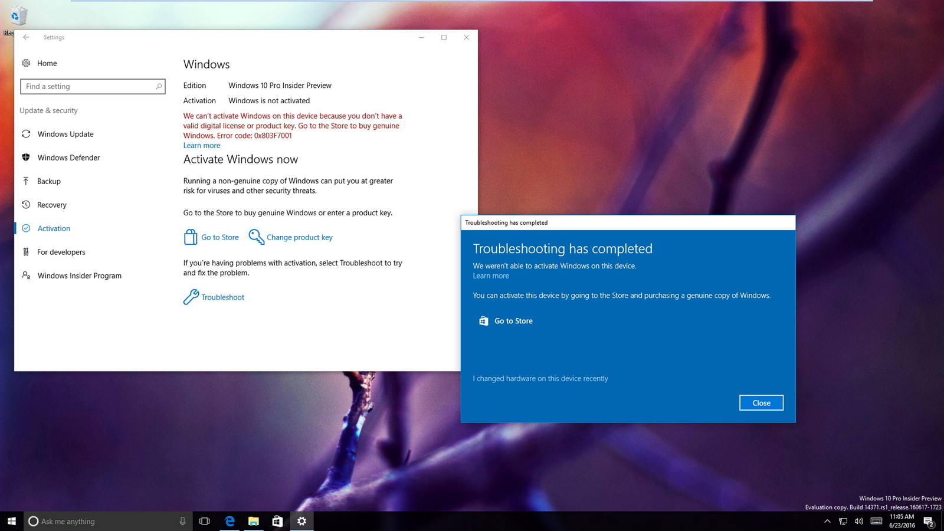Image resolution: width=944 pixels, height=531 pixels.
Task: Click the Home gear icon in sidebar
Action: tap(26, 63)
